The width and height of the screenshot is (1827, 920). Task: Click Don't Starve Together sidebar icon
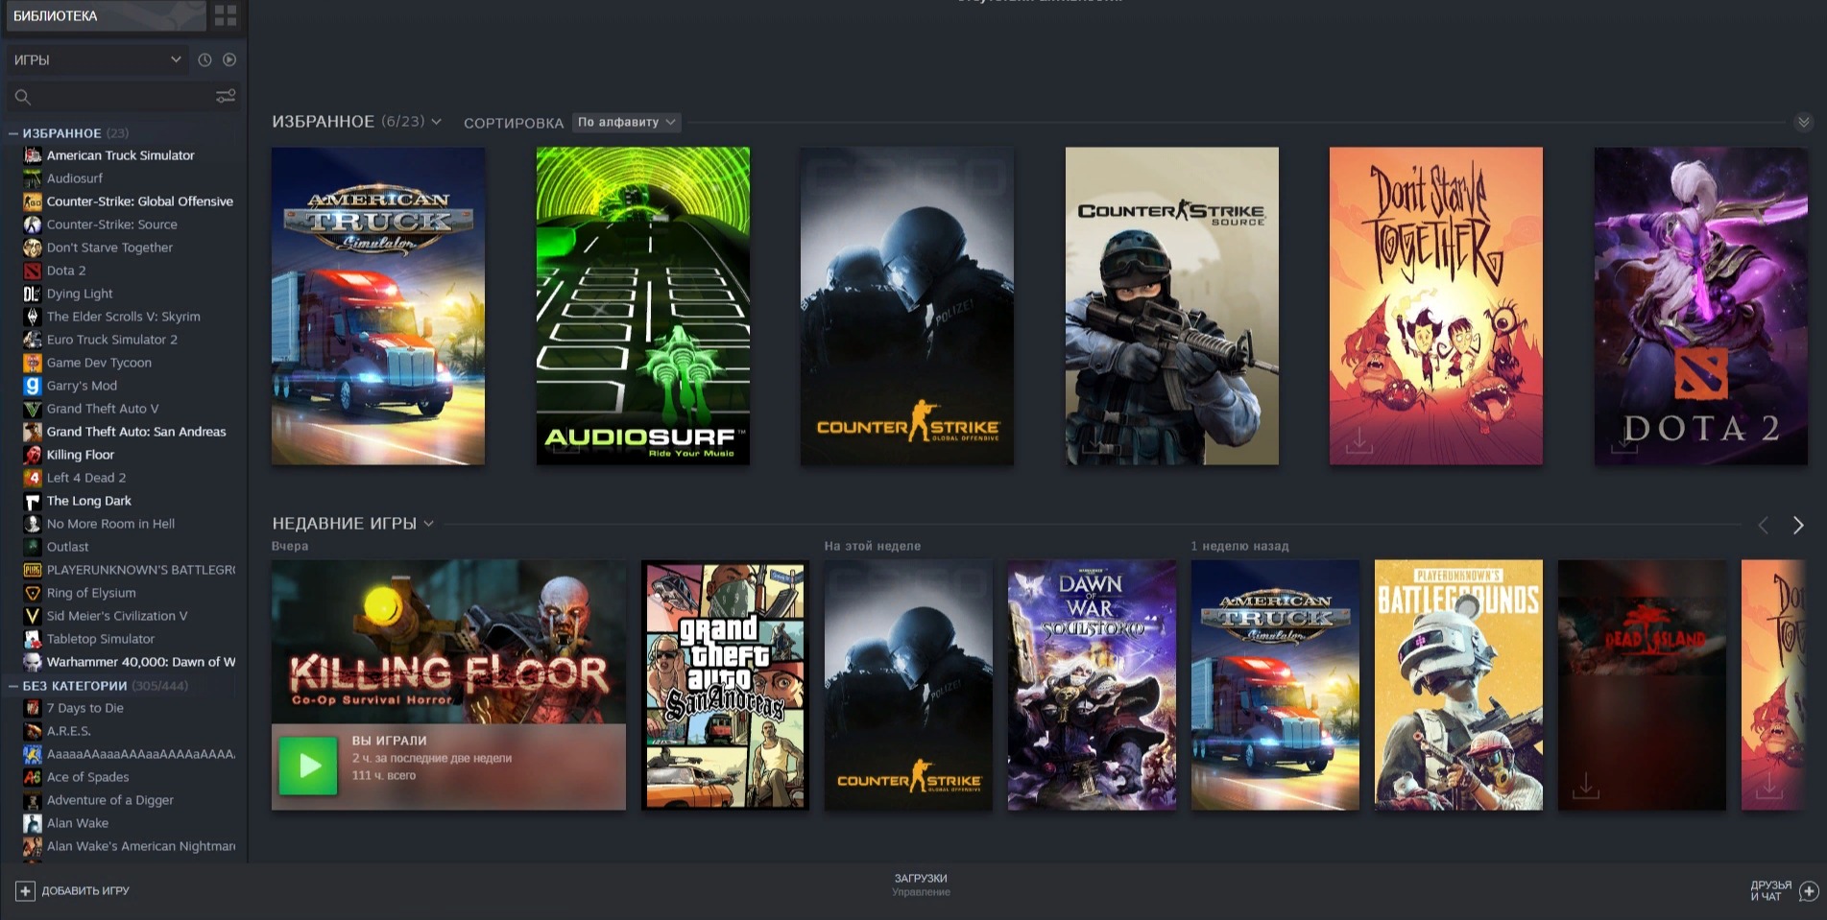point(33,248)
